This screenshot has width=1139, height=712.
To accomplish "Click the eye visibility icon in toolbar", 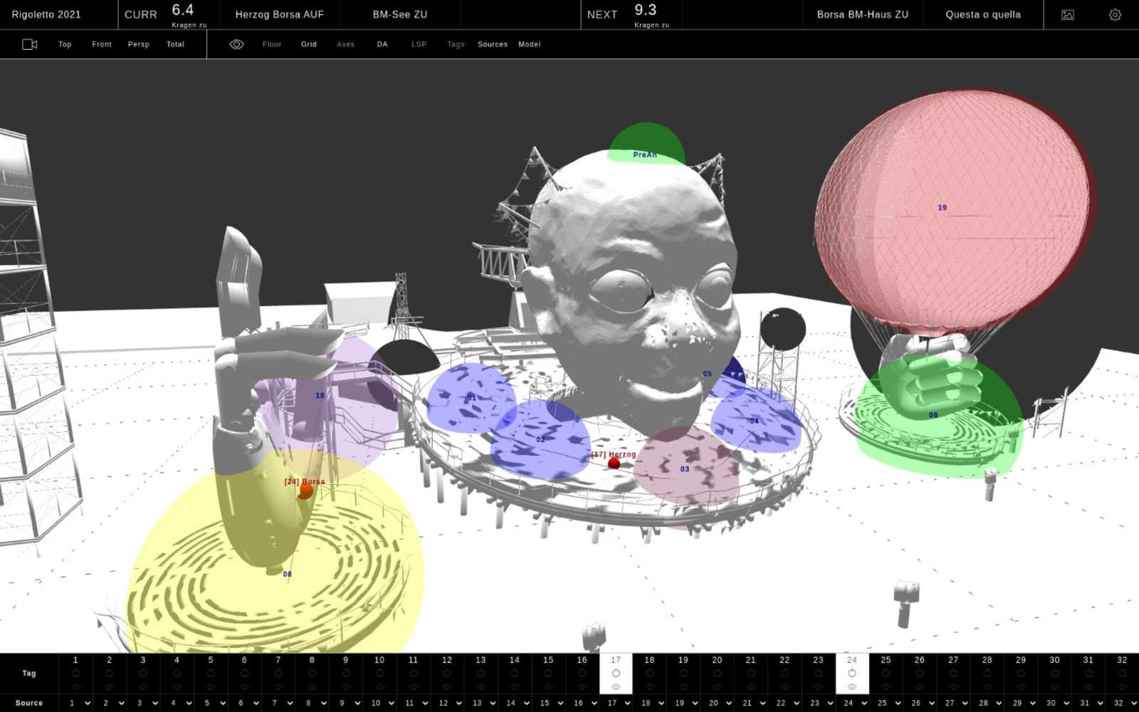I will 236,44.
